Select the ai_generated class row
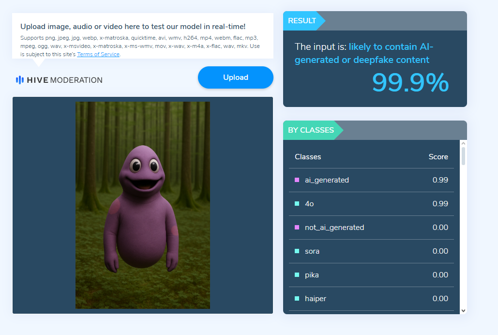Screen dimensions: 498x335 point(371,180)
